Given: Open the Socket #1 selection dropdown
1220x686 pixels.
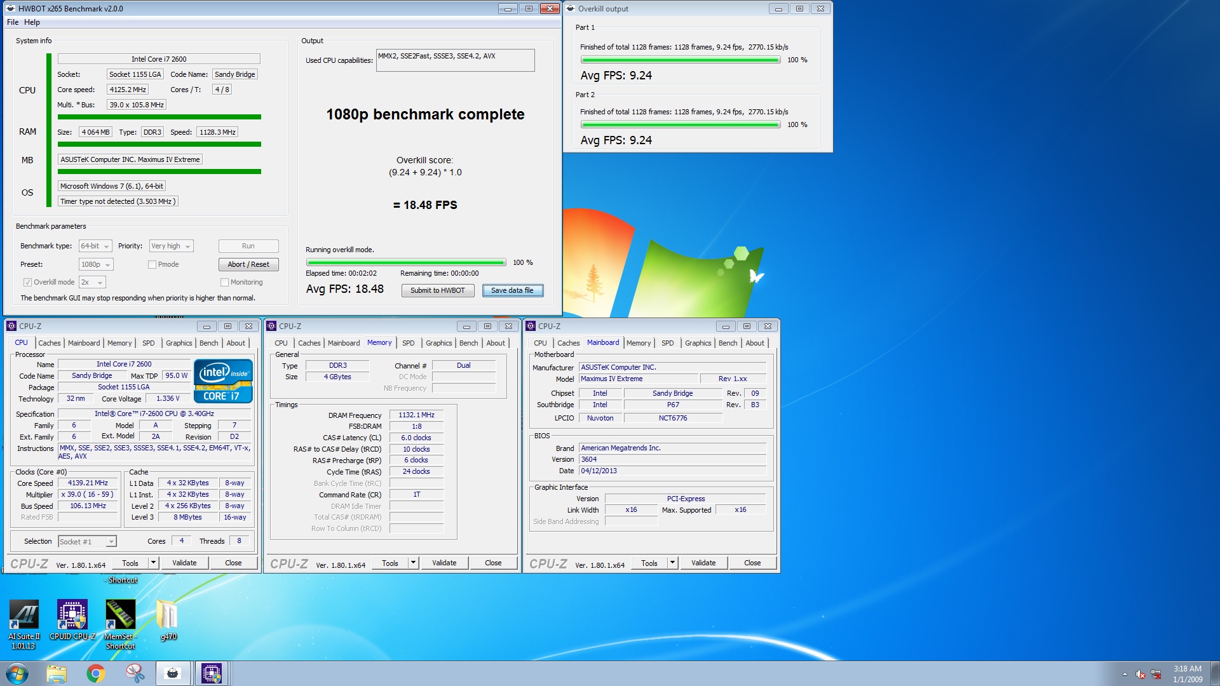Looking at the screenshot, I should tap(87, 542).
